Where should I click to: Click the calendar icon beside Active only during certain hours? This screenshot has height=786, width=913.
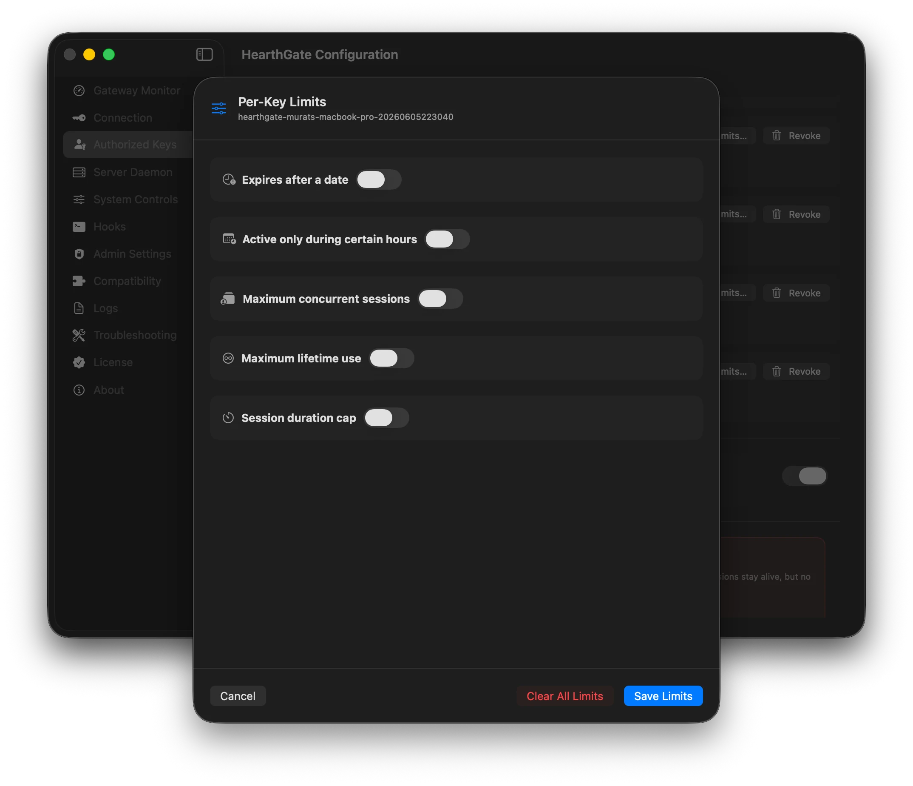pos(229,239)
